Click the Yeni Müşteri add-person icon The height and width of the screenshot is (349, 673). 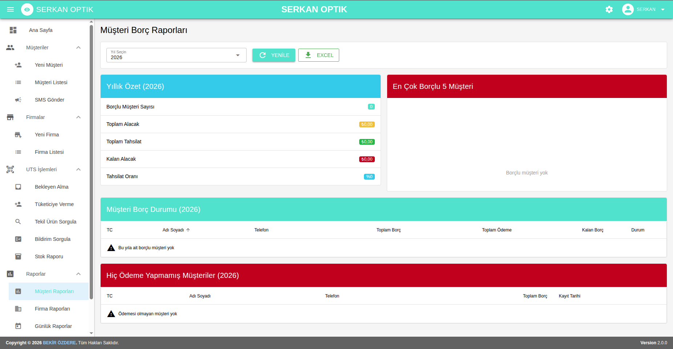[x=18, y=65]
